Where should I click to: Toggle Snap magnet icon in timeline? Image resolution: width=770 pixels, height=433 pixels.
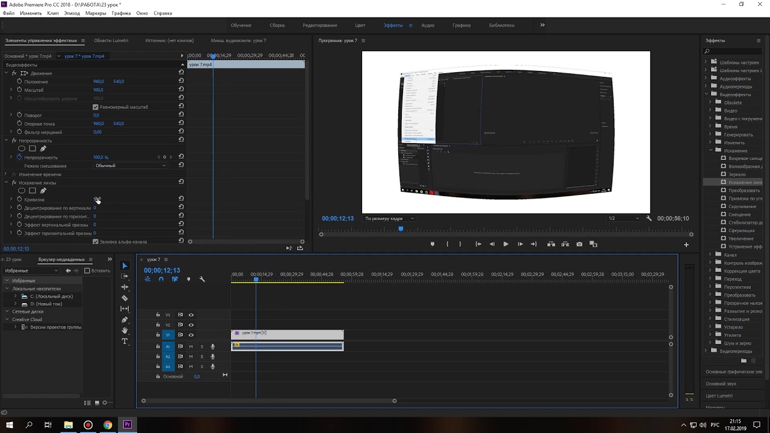coord(161,279)
